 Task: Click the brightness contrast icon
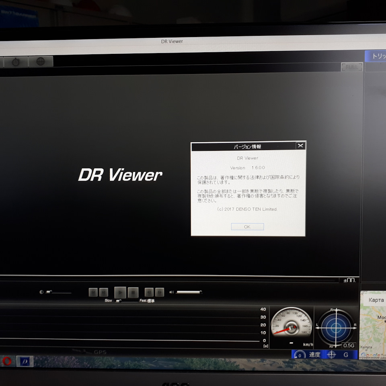tap(41, 292)
